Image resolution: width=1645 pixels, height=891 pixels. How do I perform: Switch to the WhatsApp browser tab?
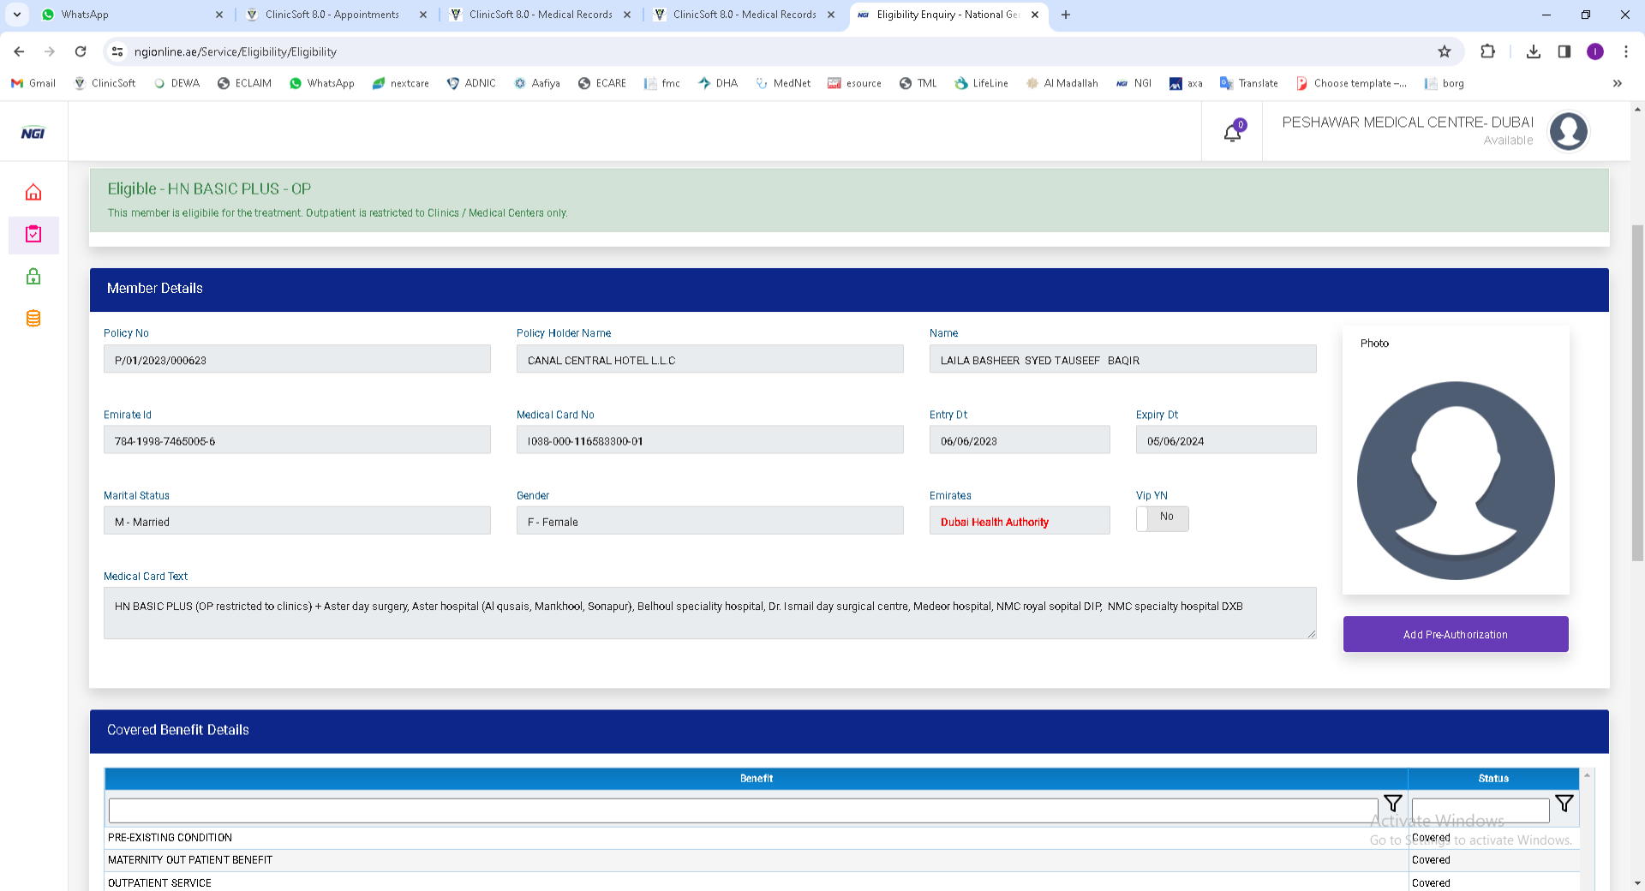pos(129,15)
